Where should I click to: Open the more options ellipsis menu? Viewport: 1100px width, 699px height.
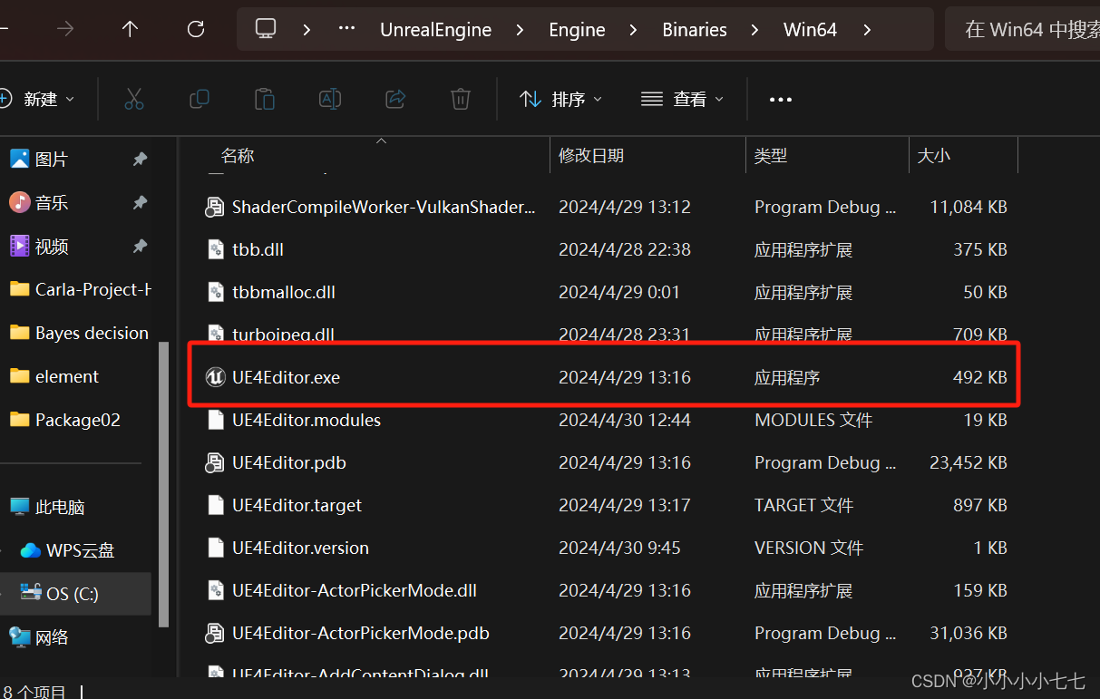[781, 100]
